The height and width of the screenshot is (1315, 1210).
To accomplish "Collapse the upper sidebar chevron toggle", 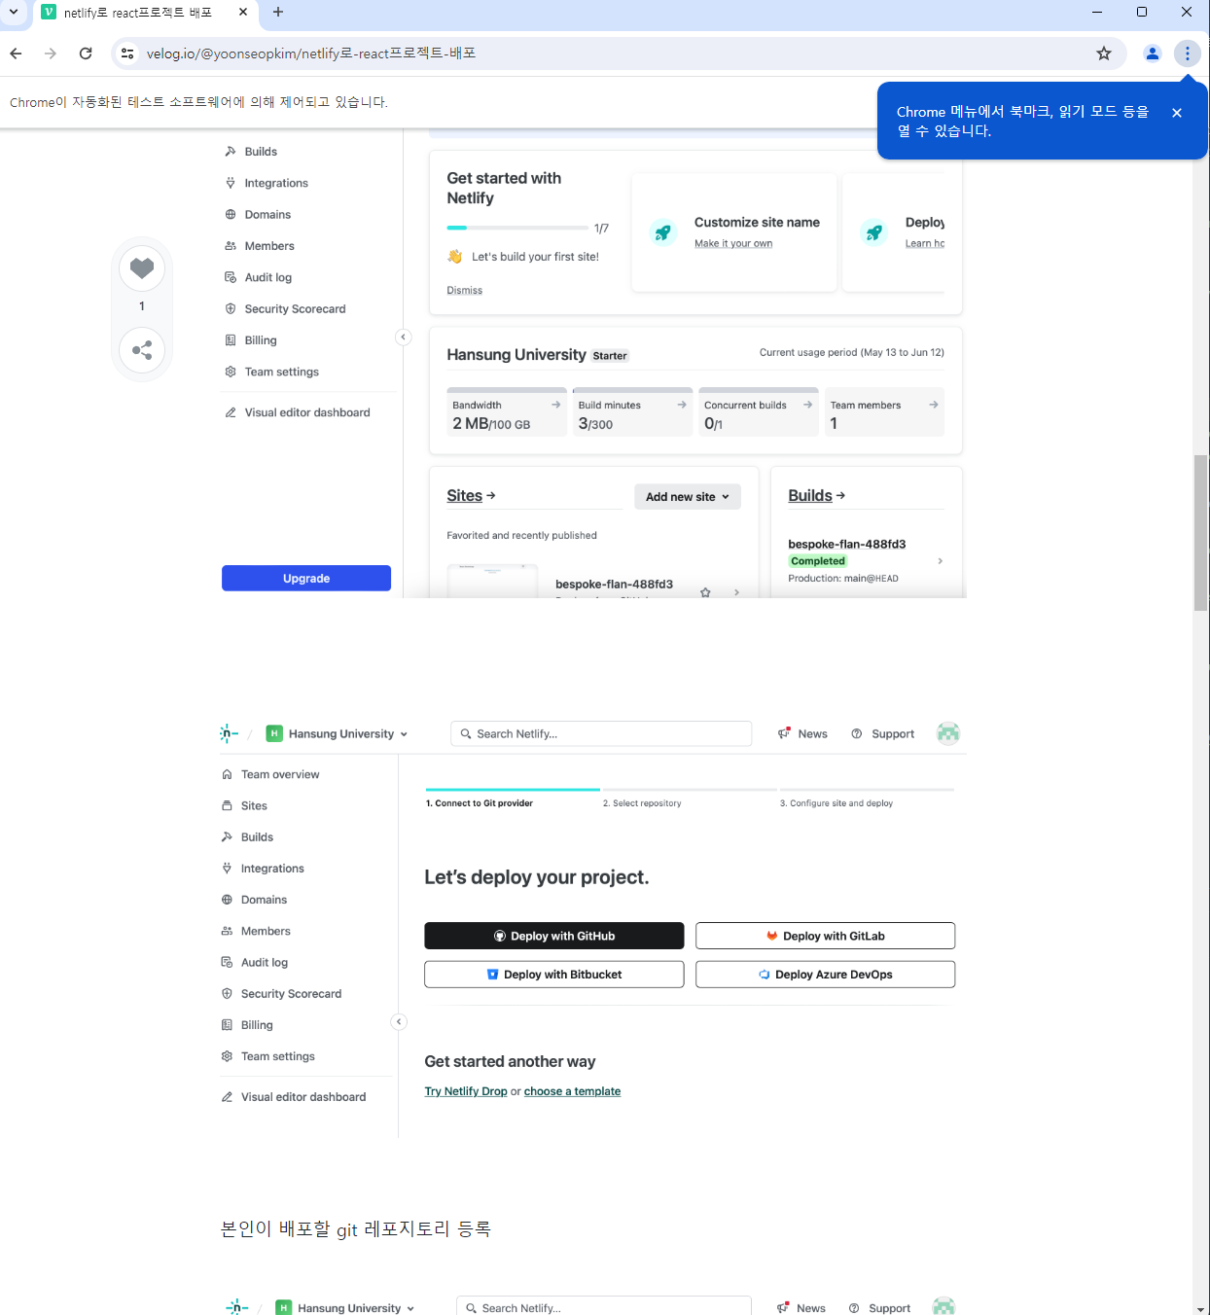I will (x=404, y=338).
